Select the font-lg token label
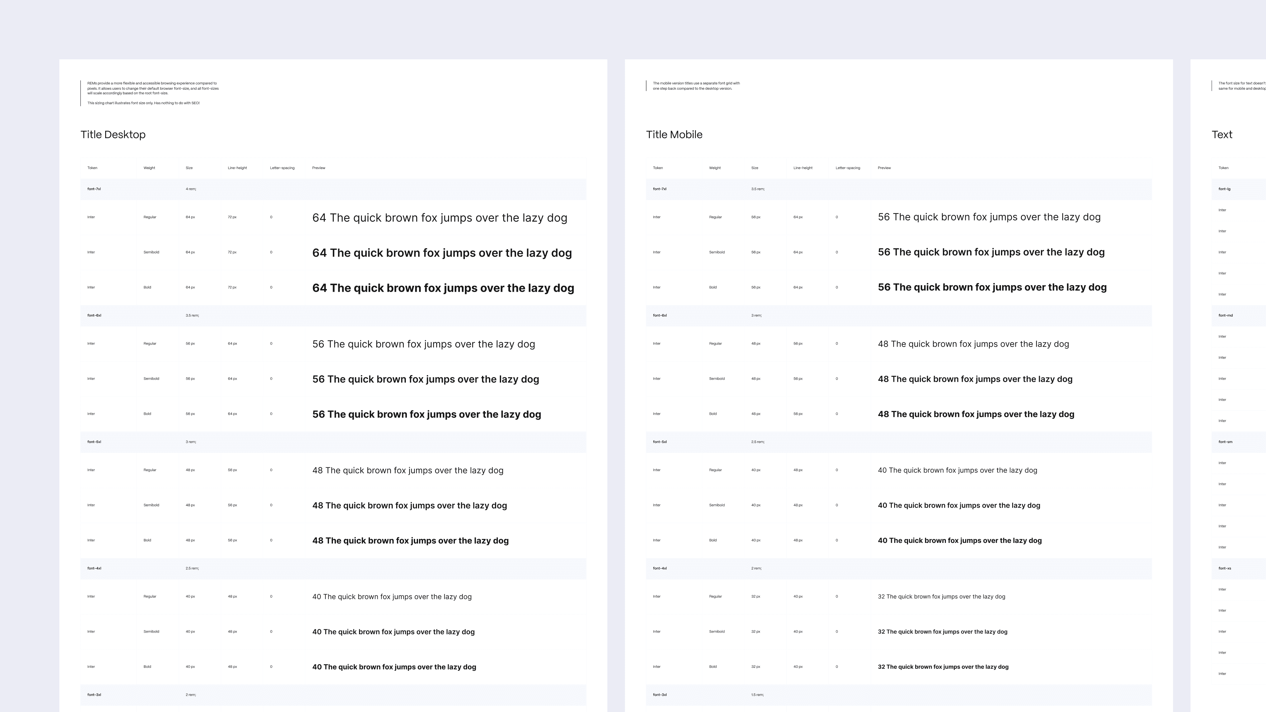Viewport: 1266px width, 712px height. [x=1224, y=189]
